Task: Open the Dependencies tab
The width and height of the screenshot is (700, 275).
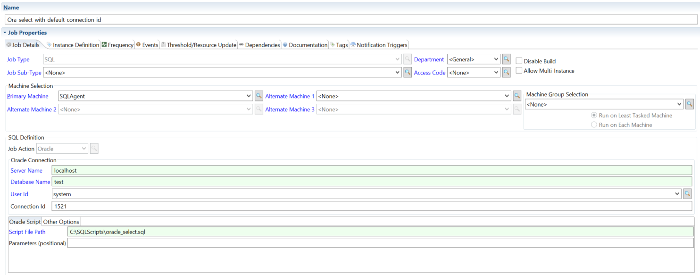Action: click(260, 45)
